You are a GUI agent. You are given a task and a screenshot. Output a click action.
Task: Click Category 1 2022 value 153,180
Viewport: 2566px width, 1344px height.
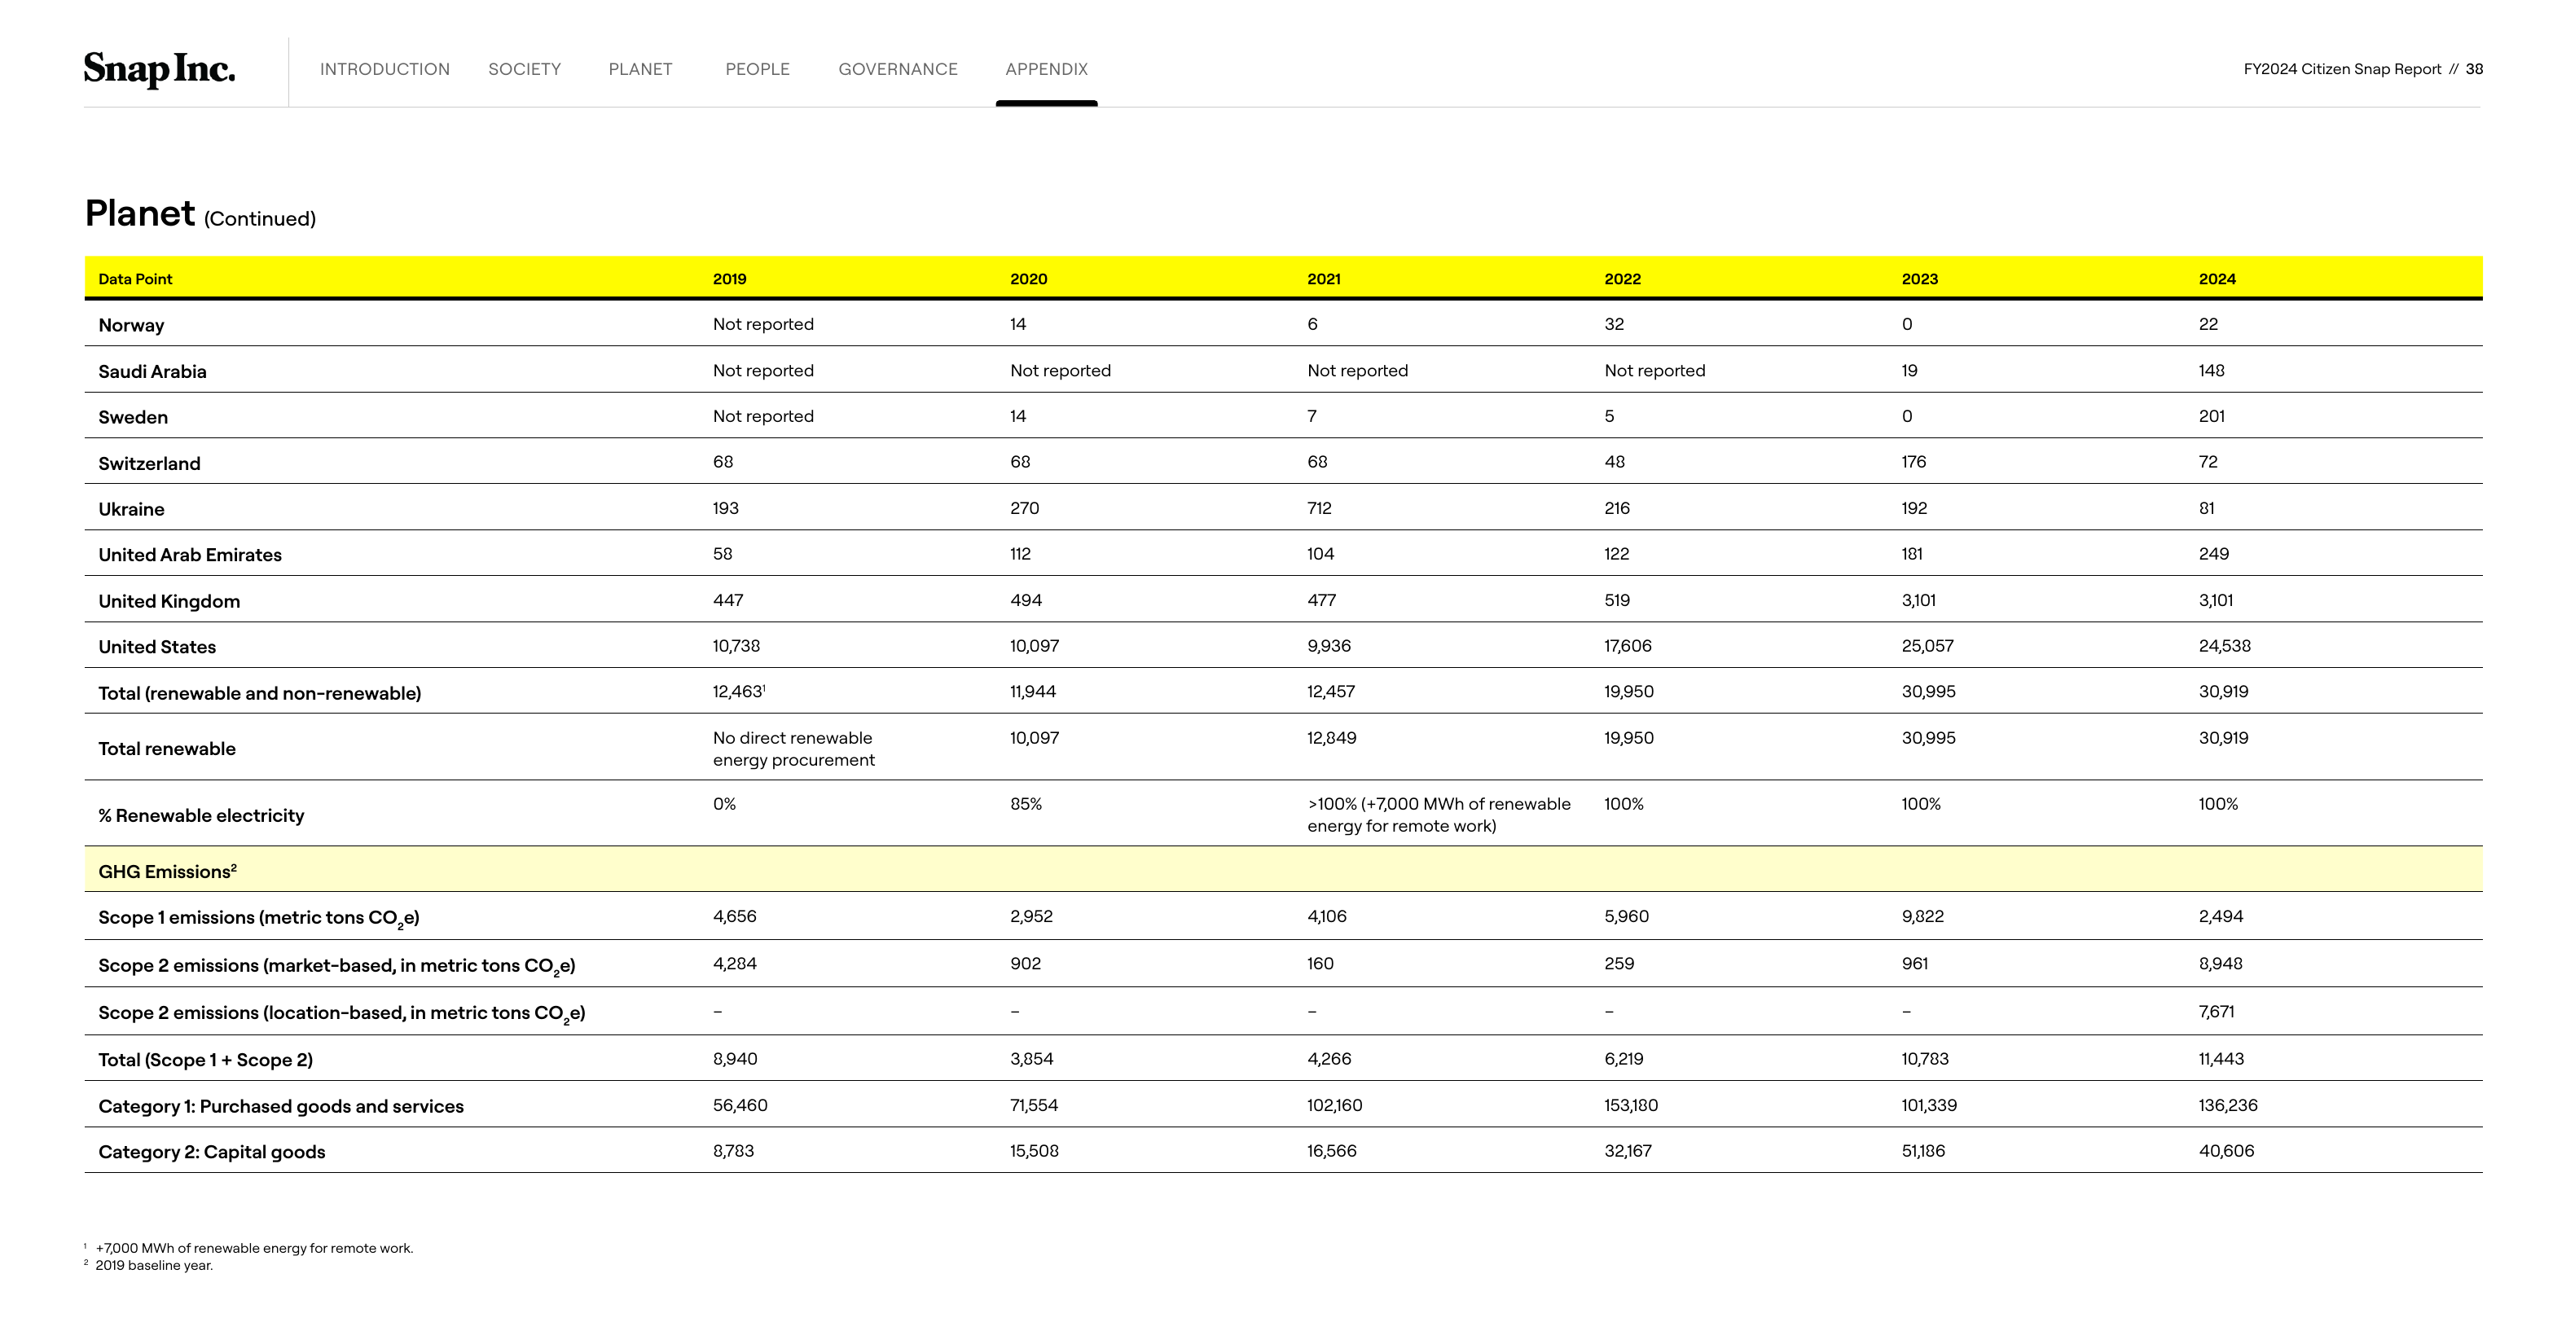1631,1105
